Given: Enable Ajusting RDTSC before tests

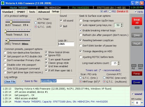Looking at the screenshot, I should (81, 57).
